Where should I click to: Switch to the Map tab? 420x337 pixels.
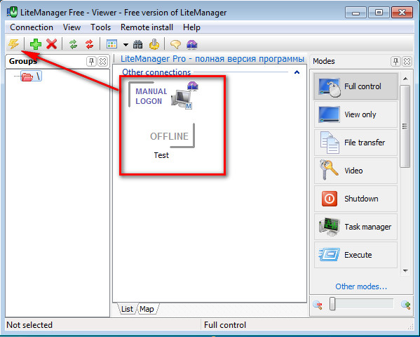tap(147, 309)
